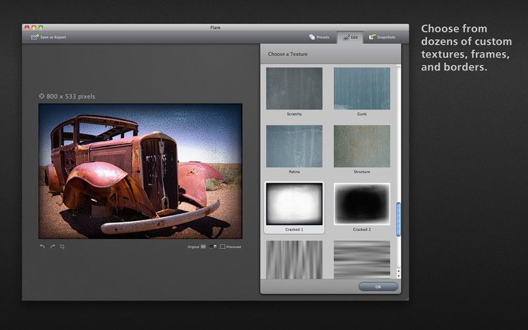Screen dimensions: 528x330
Task: Click the Scratchy label
Action: click(x=294, y=114)
